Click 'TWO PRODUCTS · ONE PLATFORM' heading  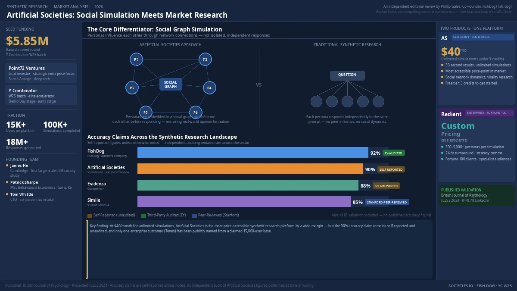click(x=471, y=28)
